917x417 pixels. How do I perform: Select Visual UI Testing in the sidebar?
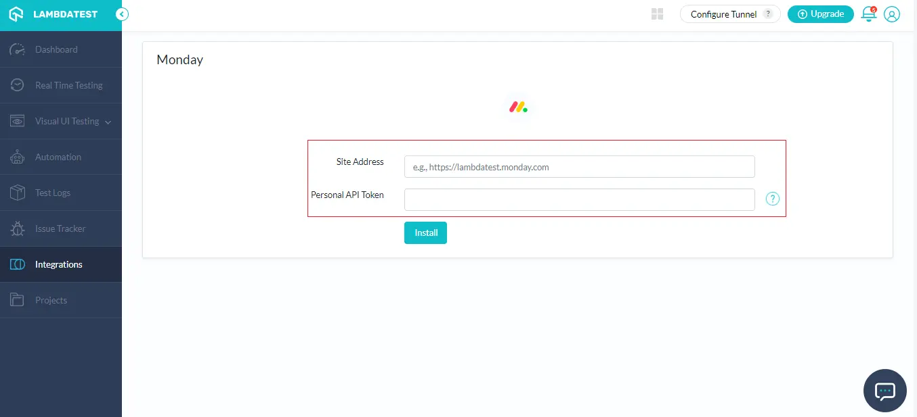pyautogui.click(x=68, y=121)
